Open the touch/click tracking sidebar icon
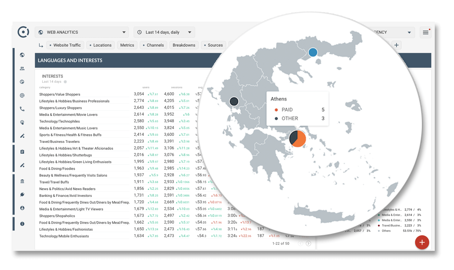This screenshot has height=270, width=454. tap(22, 123)
